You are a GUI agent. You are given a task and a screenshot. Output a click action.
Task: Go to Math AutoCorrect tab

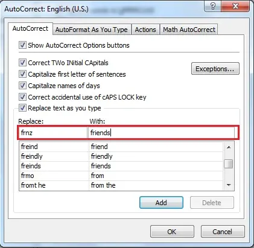189,30
